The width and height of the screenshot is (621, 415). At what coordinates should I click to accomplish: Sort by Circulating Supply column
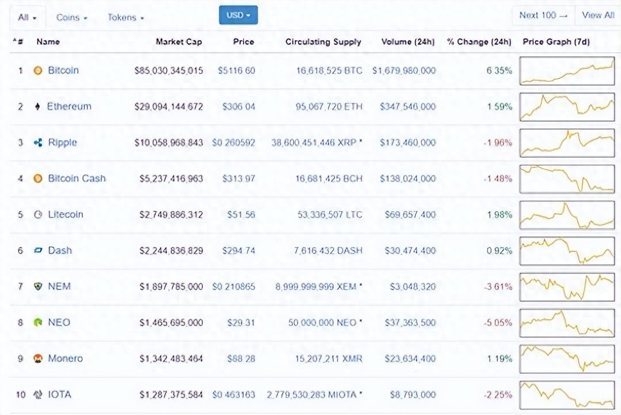[323, 42]
